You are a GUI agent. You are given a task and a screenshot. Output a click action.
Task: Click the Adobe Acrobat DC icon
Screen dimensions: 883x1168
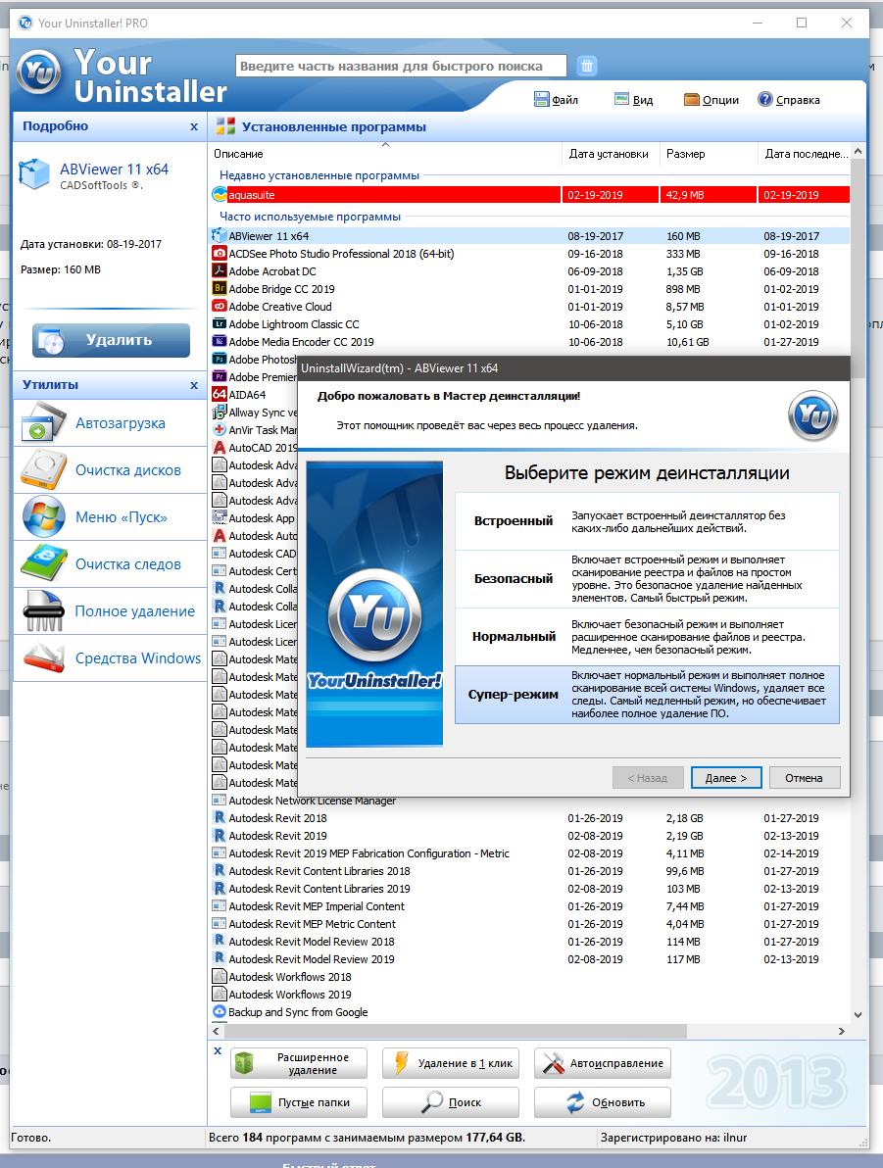(220, 271)
